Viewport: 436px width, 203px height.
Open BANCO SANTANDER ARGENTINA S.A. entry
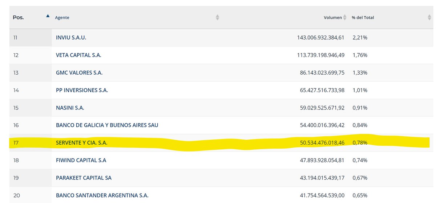click(x=102, y=195)
